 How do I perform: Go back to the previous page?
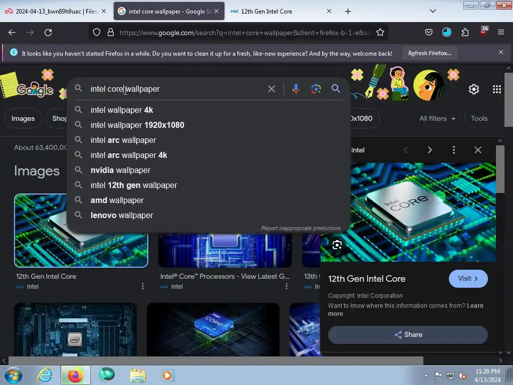[12, 33]
